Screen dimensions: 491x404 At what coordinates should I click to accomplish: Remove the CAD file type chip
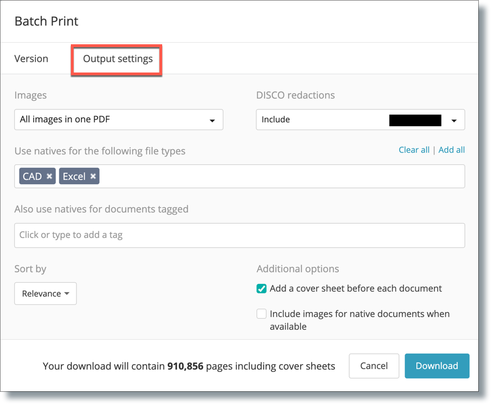[x=49, y=176]
